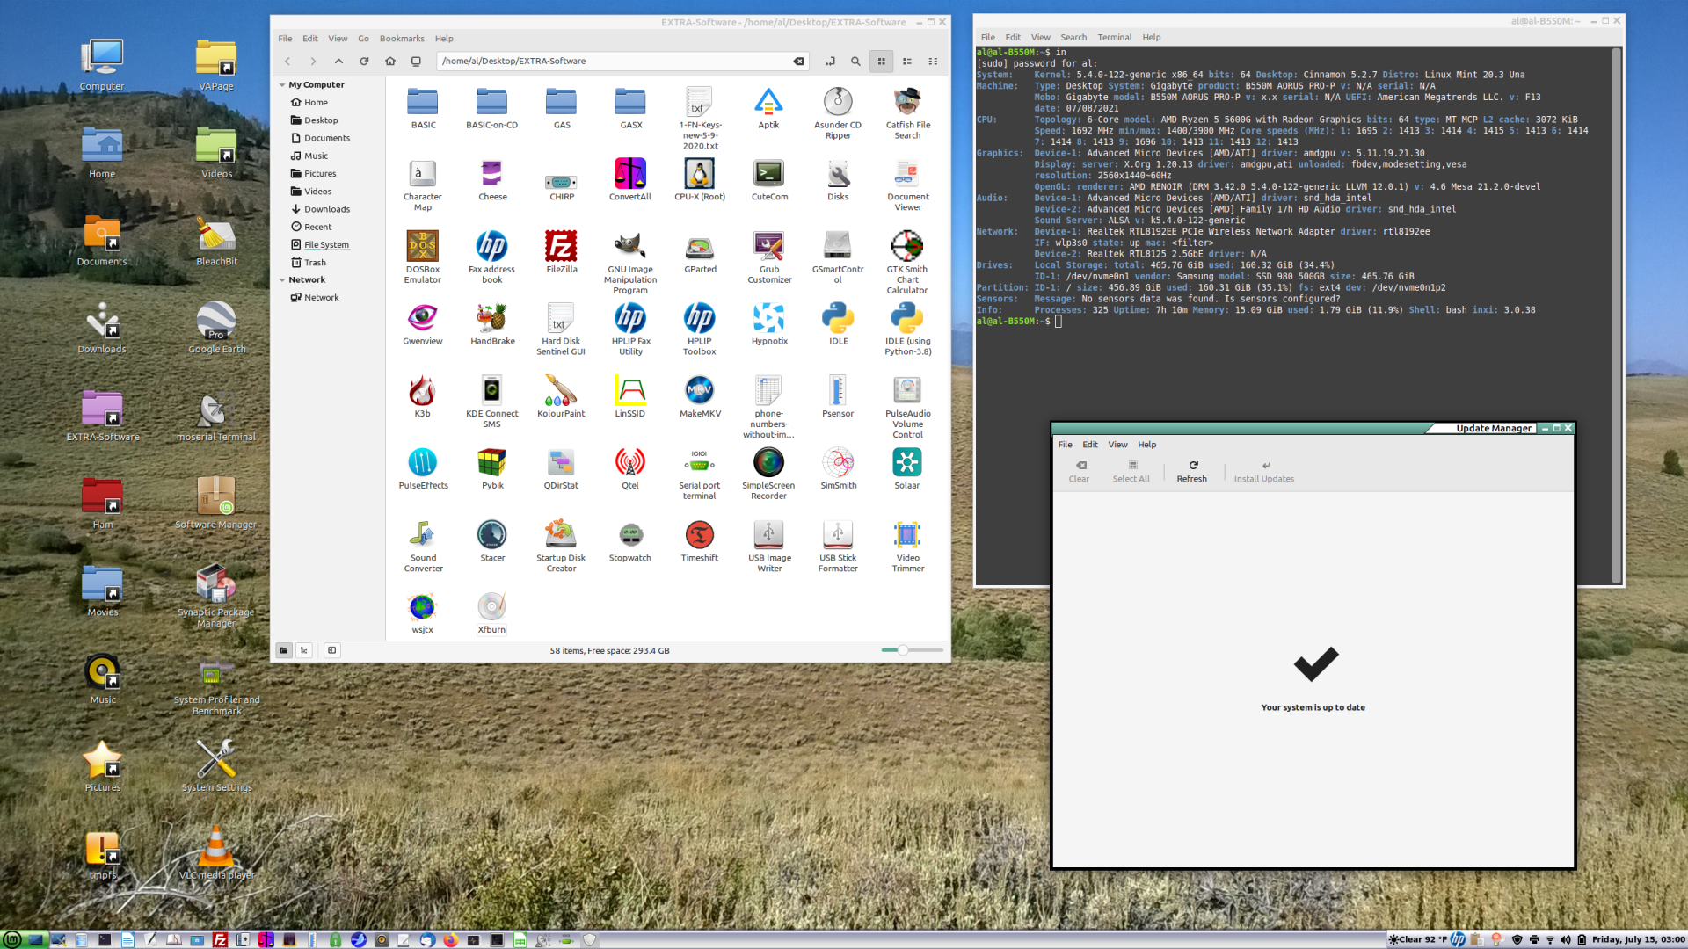Click the terminal's vertical scrollbar

pos(1616,315)
